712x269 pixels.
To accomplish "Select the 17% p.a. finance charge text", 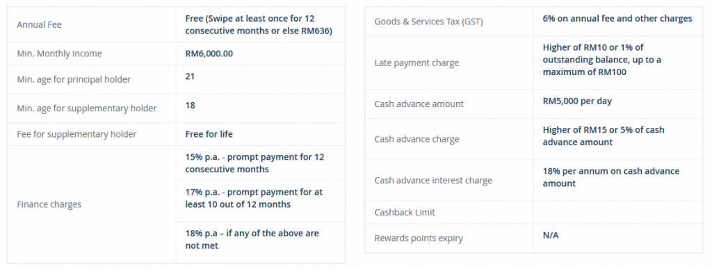I will click(x=254, y=198).
